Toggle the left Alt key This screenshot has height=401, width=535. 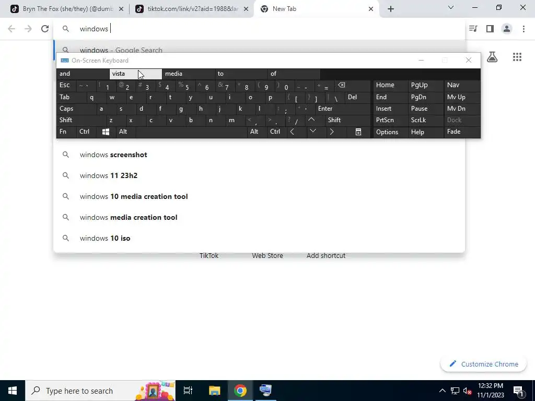pyautogui.click(x=125, y=132)
